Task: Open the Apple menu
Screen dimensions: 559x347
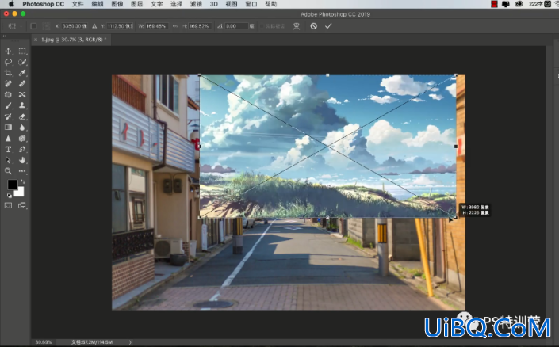Action: tap(11, 4)
